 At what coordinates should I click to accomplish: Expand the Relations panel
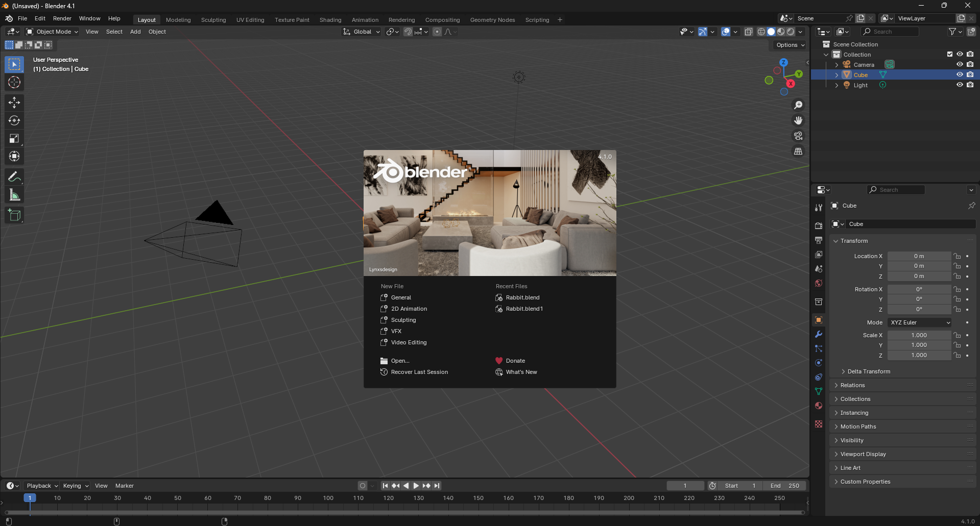click(903, 385)
